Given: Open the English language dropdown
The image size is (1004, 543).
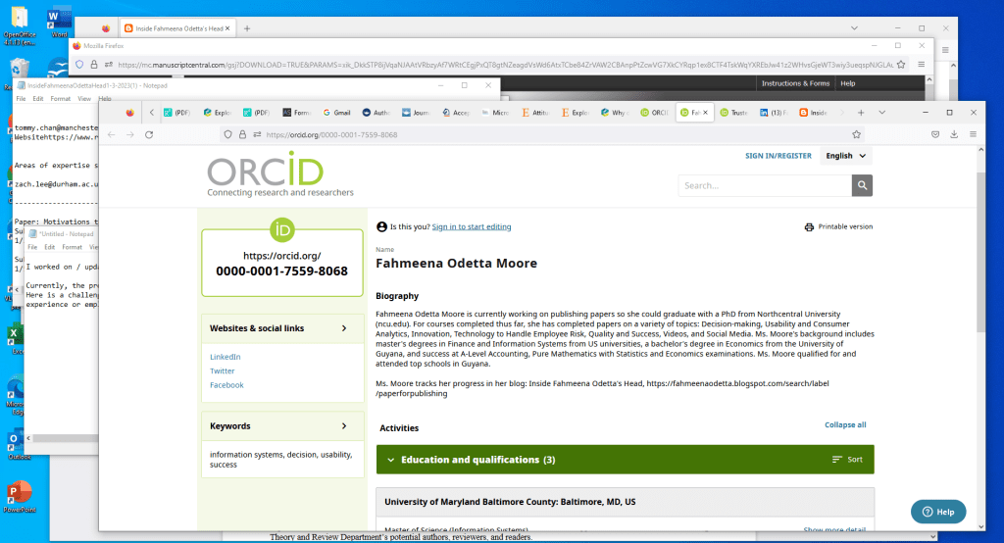Looking at the screenshot, I should coord(845,156).
